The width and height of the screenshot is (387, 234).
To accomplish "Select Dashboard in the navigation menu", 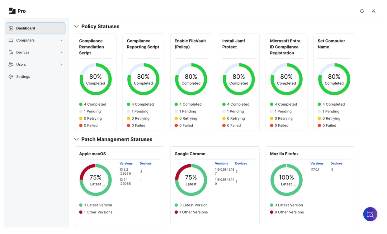I will coord(26,28).
